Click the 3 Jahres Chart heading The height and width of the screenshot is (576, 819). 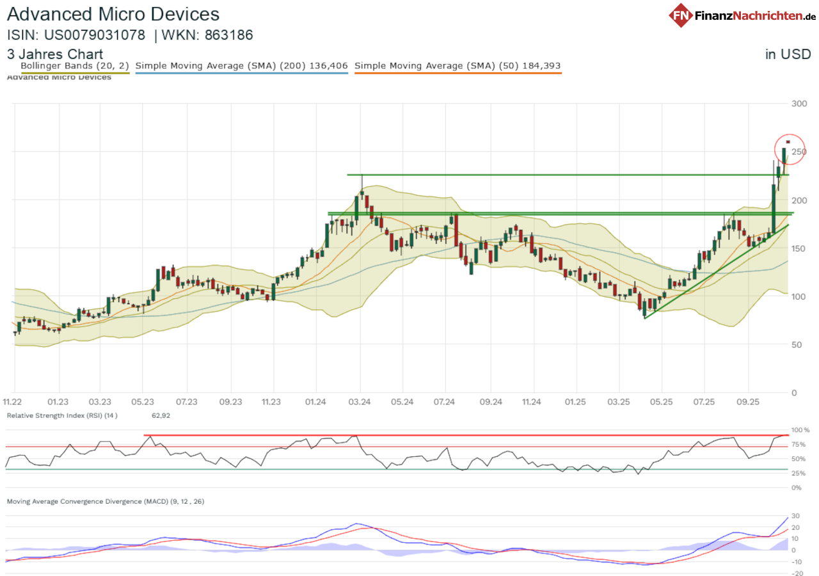pyautogui.click(x=55, y=54)
